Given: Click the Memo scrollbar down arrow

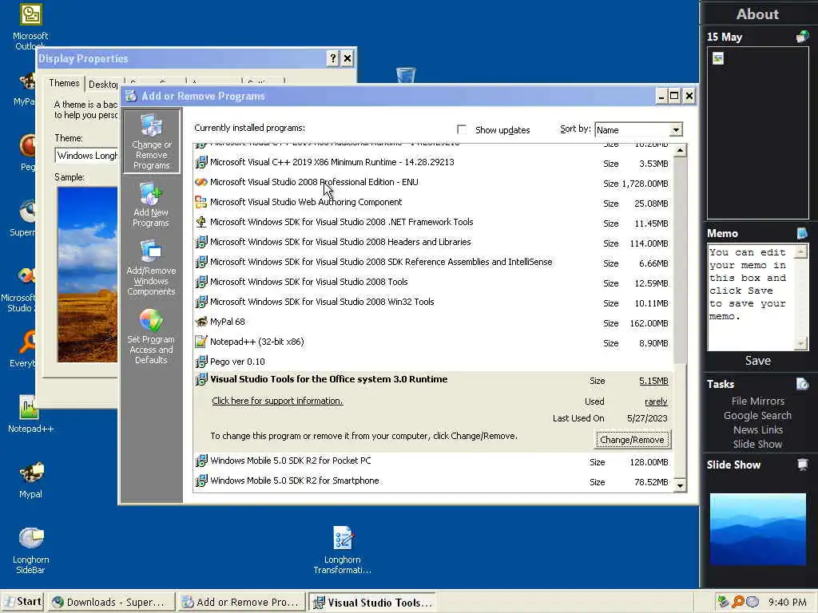Looking at the screenshot, I should [800, 343].
